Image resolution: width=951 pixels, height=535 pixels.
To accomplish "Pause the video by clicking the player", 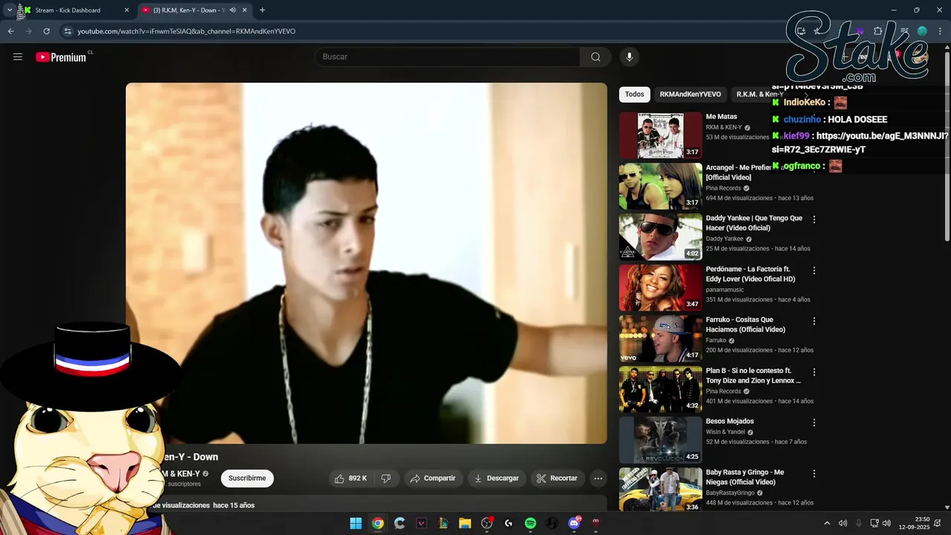I will 366,263.
